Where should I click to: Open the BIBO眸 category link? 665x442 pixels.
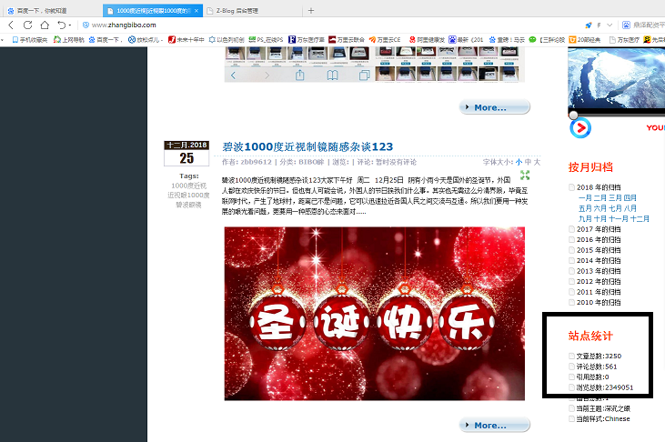(311, 162)
